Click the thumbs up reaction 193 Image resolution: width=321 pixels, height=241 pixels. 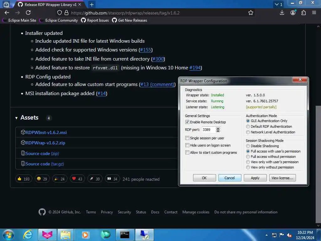(24, 179)
